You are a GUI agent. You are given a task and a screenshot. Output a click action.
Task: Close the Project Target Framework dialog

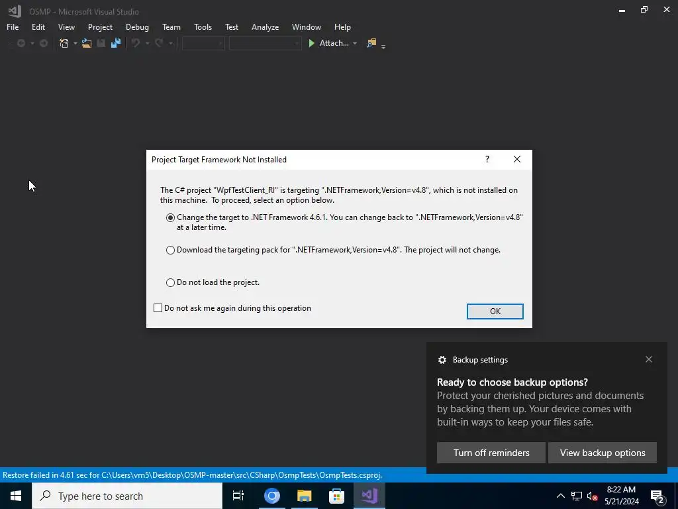pos(517,159)
